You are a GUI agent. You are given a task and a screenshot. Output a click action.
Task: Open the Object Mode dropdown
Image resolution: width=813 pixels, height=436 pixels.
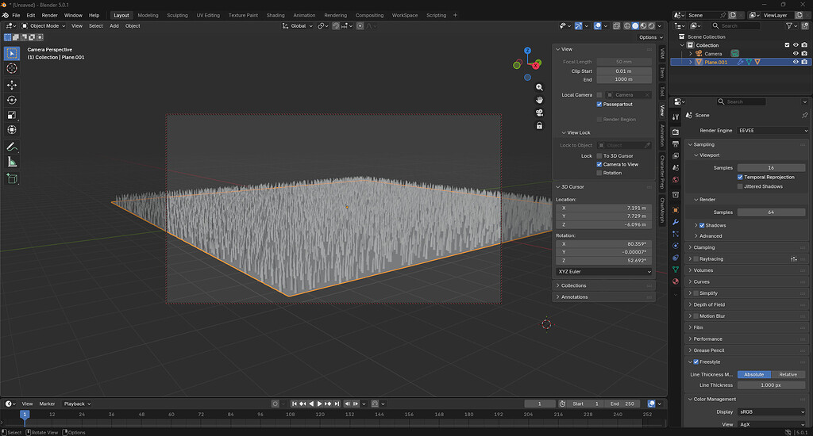44,26
